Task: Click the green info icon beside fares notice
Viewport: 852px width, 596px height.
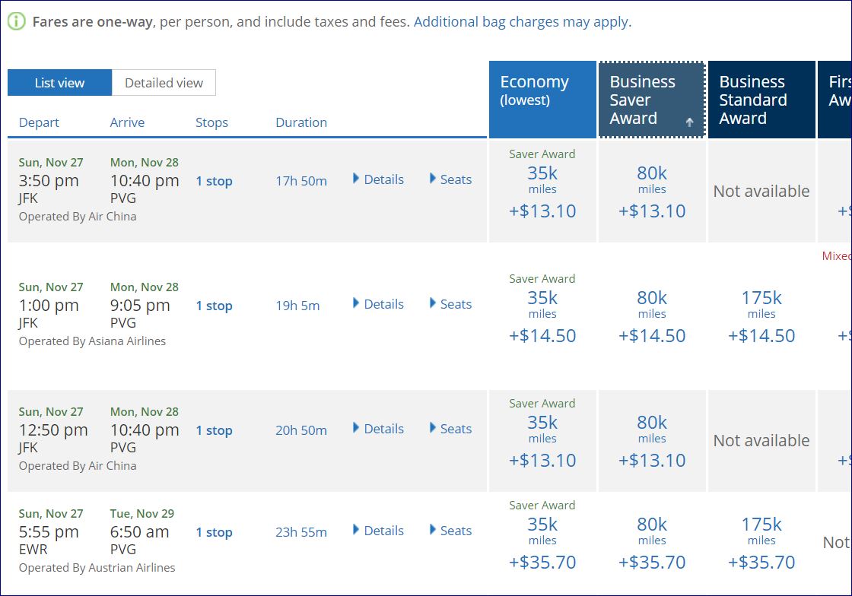Action: pyautogui.click(x=16, y=21)
